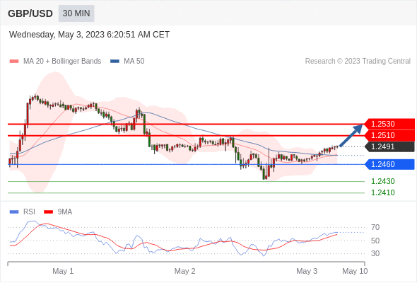
Task: Click the MA 50 blue legend swatch
Action: [114, 62]
